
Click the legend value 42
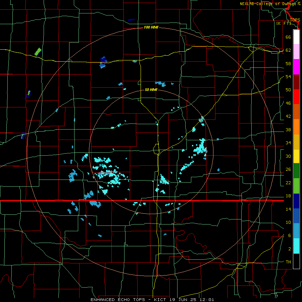(288, 116)
